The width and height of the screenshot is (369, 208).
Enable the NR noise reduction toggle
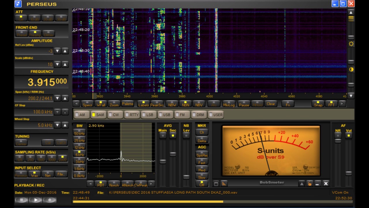click(338, 135)
